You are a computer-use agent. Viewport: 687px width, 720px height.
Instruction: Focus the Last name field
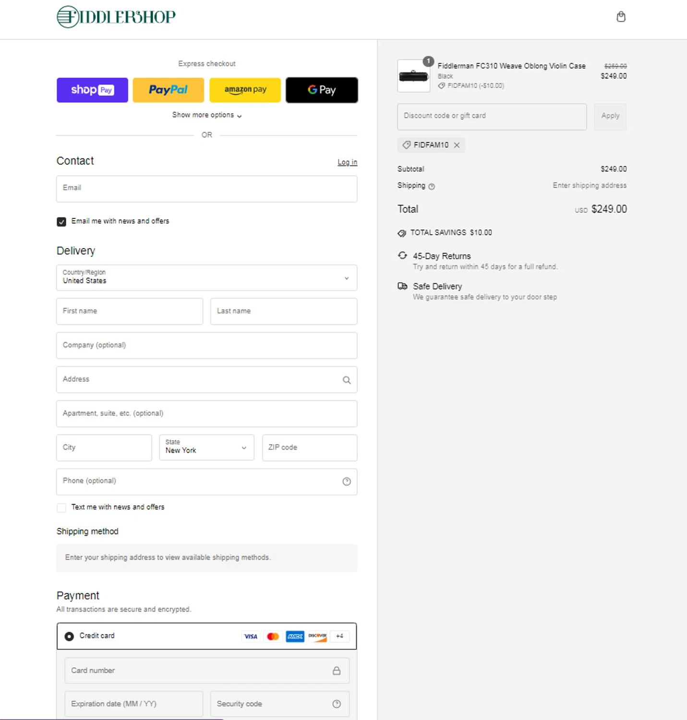click(284, 312)
